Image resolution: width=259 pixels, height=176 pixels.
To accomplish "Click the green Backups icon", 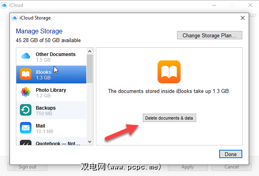I will [26, 110].
